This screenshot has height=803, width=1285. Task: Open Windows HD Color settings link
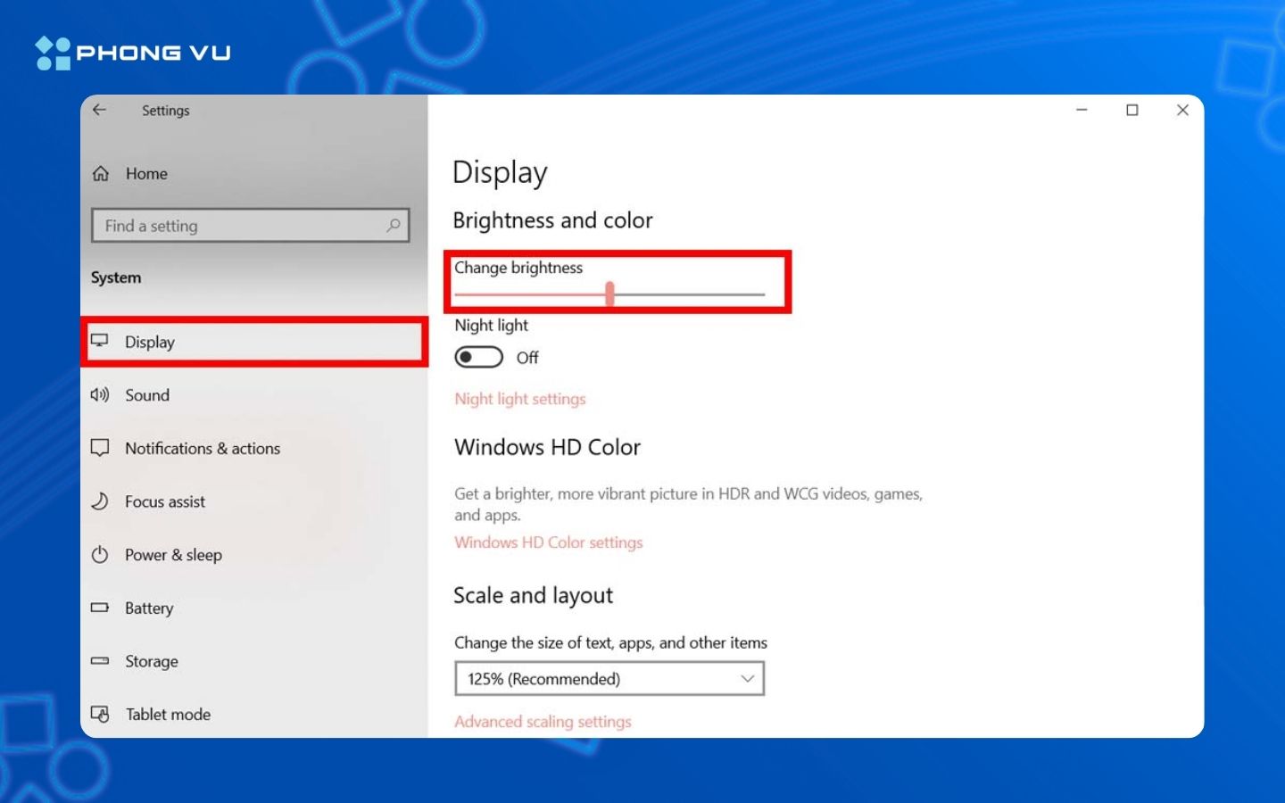coord(548,542)
